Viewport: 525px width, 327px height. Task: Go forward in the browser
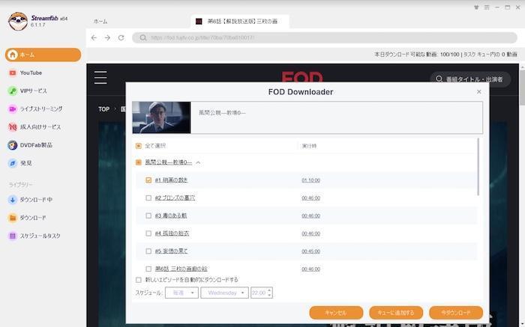point(107,37)
